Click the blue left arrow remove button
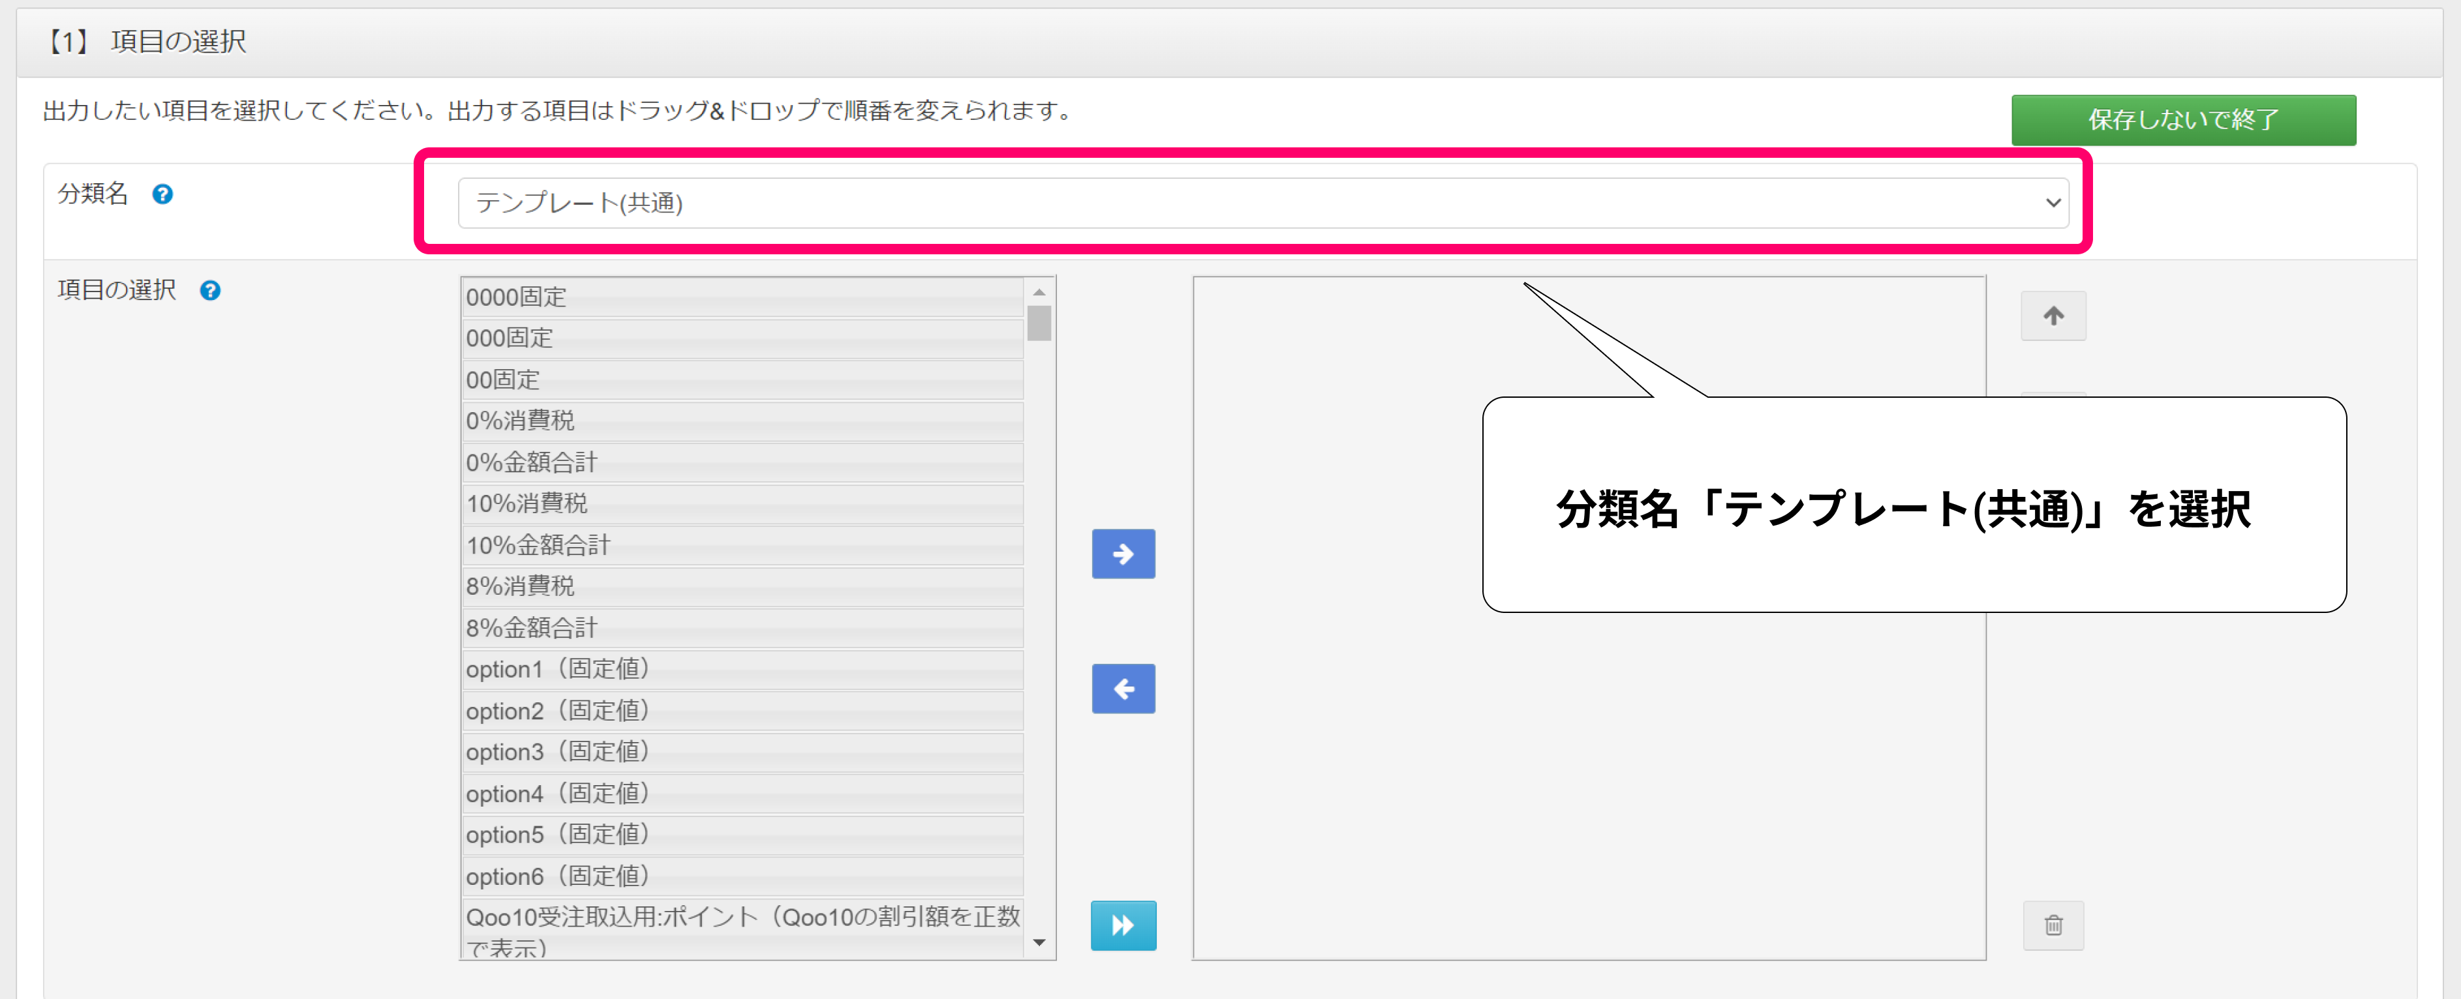The width and height of the screenshot is (2461, 999). point(1123,689)
